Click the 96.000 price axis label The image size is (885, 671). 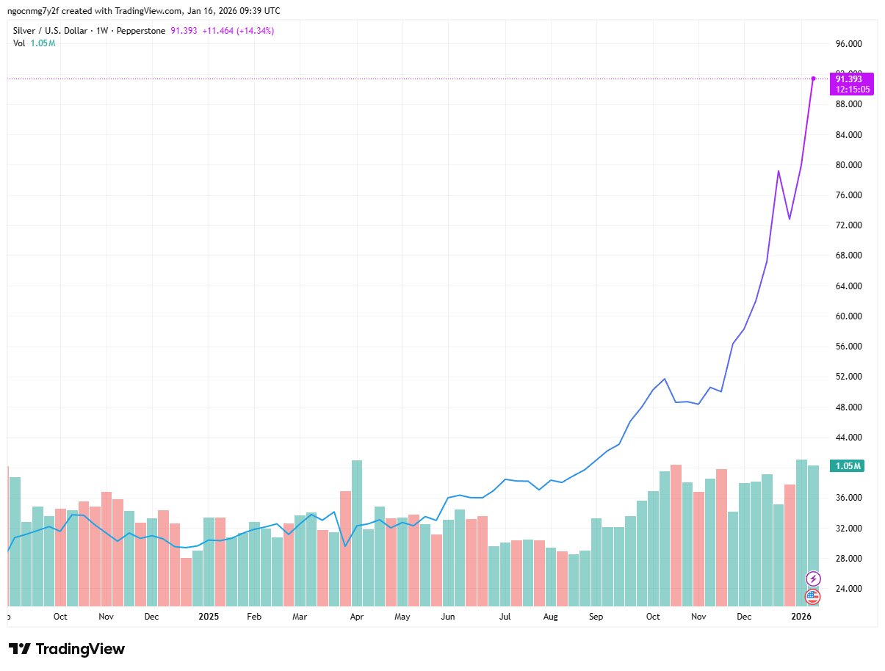(x=848, y=44)
